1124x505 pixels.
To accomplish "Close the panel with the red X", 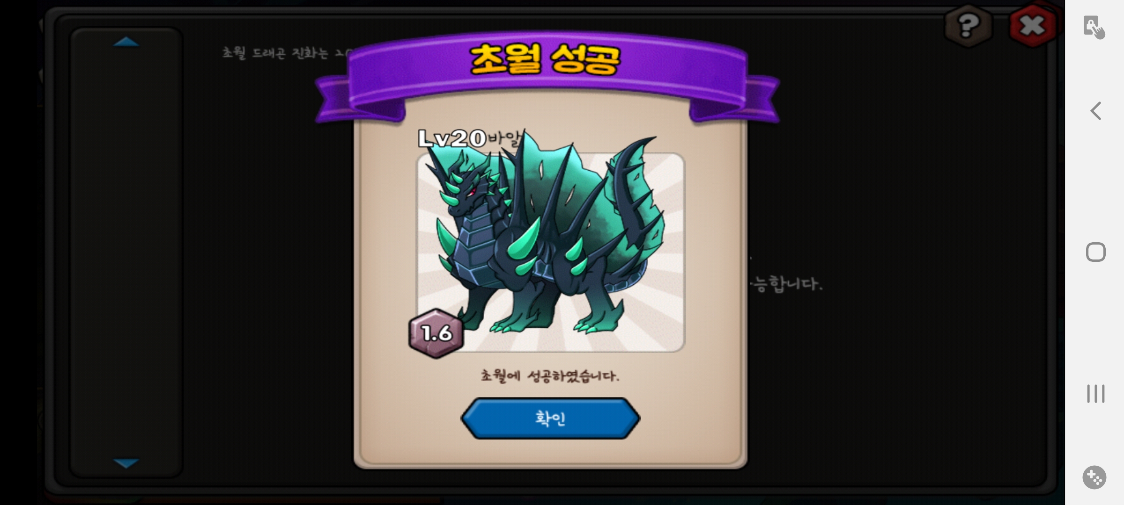I will click(1033, 25).
